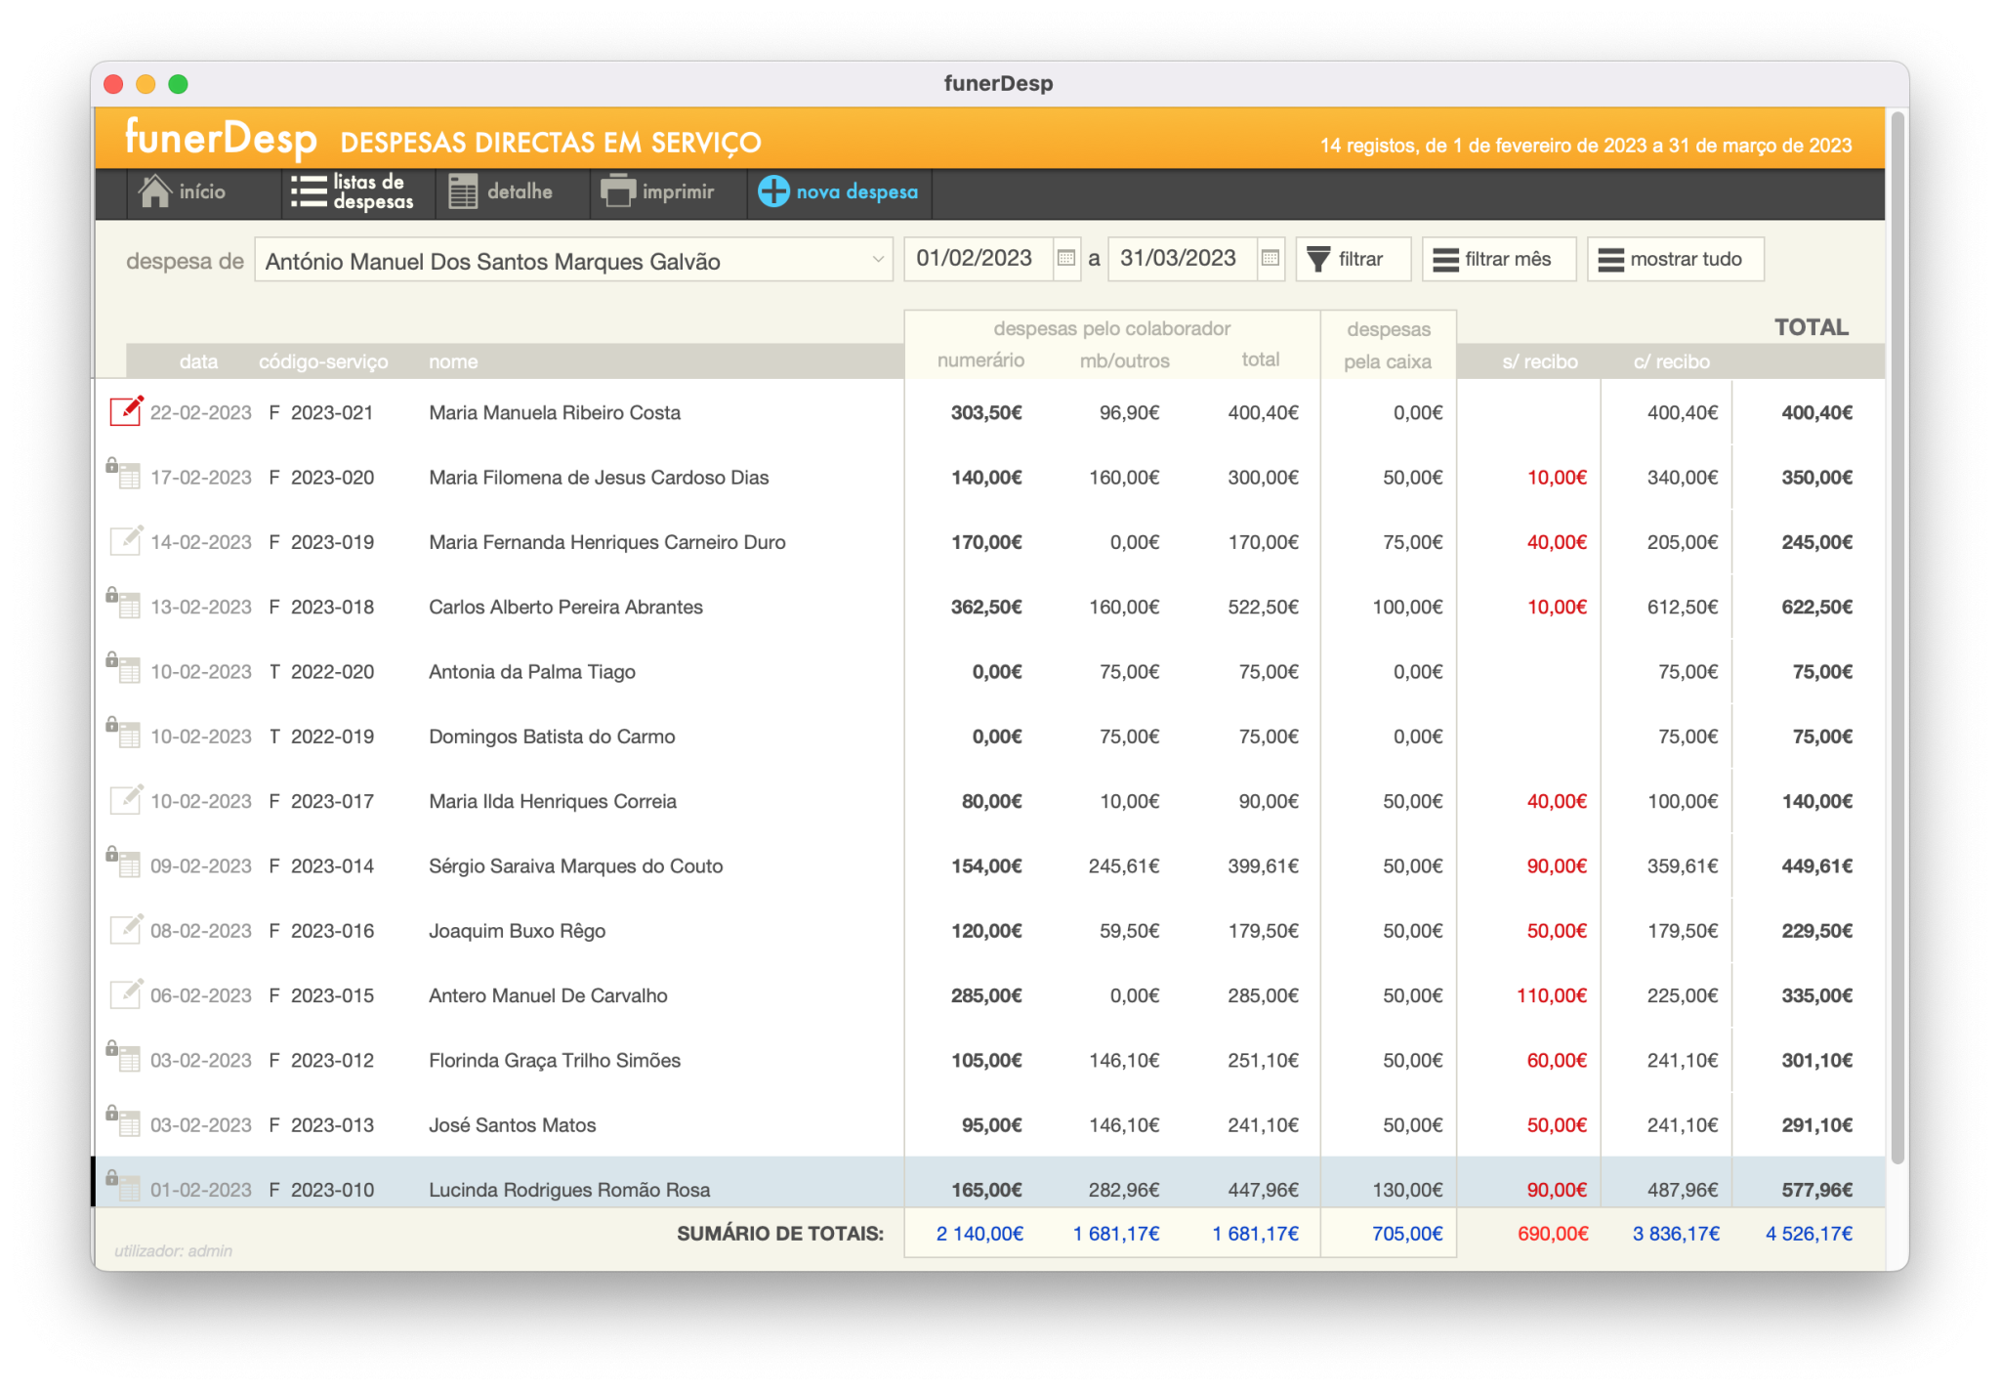Click red edit icon for Maria Manuela Ribeiro Costa
This screenshot has height=1391, width=2000.
pos(126,411)
